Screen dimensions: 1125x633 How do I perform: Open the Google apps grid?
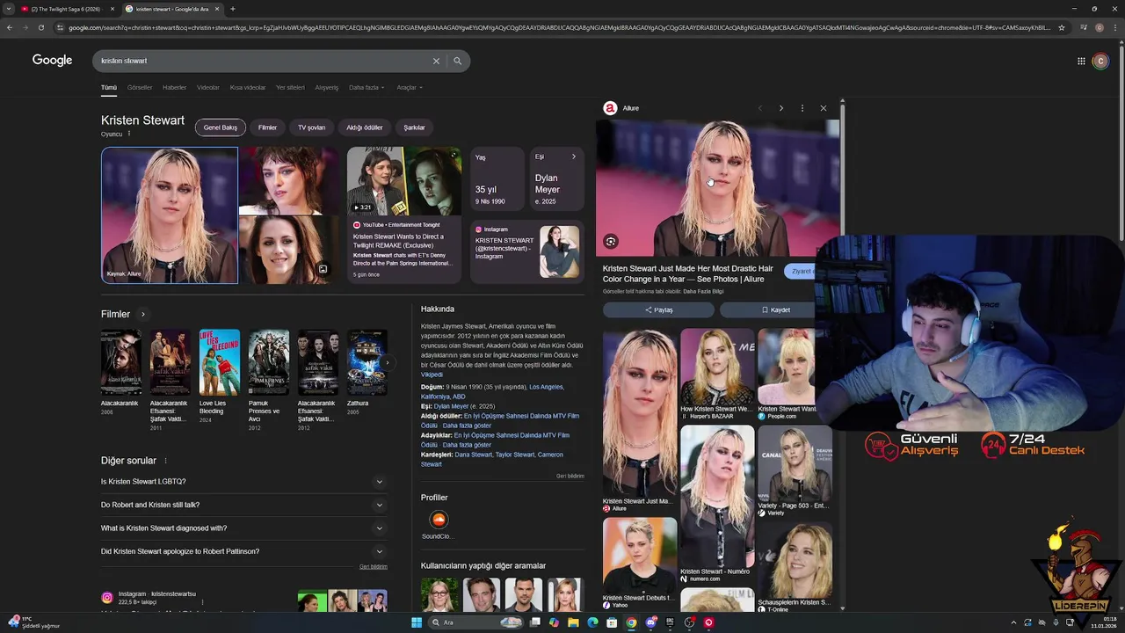1081,61
